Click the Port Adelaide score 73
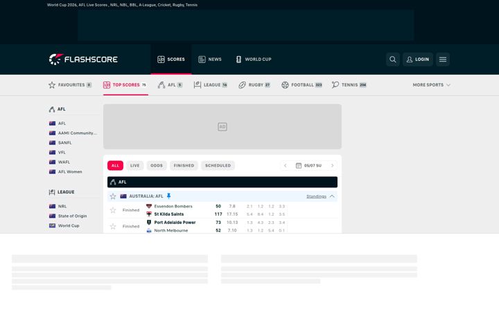This screenshot has width=499, height=311. click(218, 223)
